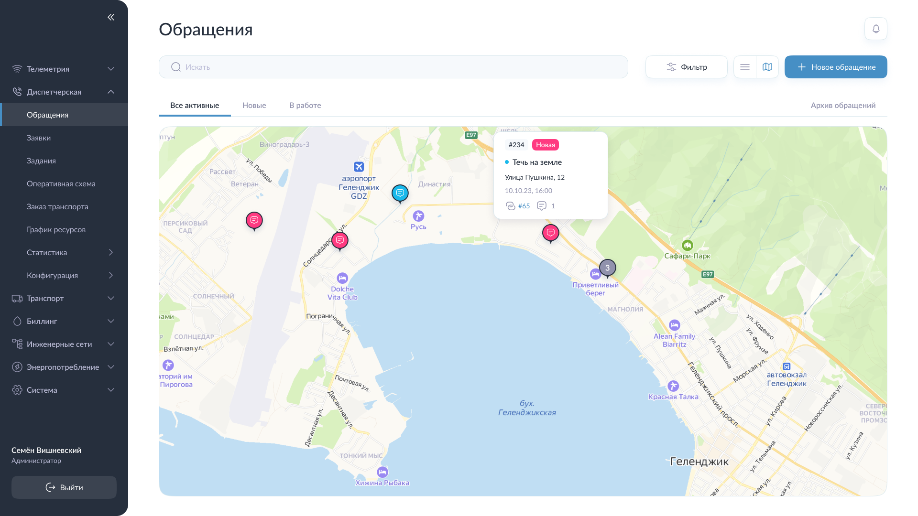This screenshot has height=516, width=918.
Task: Click the blue appeal map marker
Action: point(400,193)
